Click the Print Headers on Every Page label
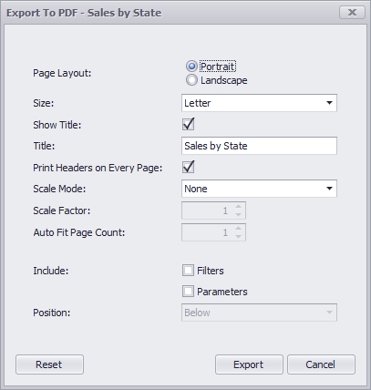 point(98,168)
